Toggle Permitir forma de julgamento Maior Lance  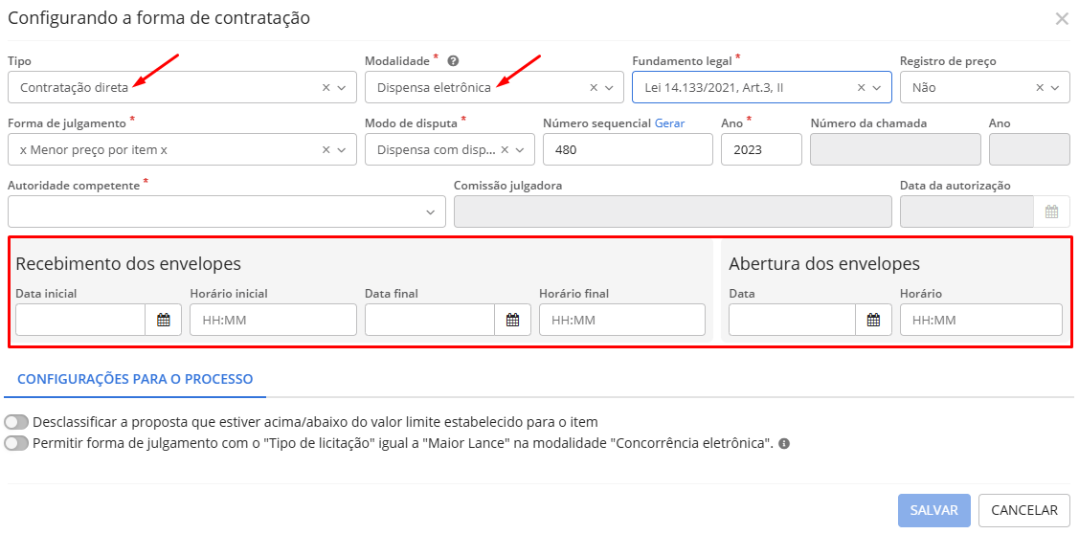(16, 444)
